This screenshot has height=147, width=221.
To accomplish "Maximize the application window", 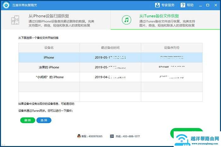I will coord(208,5).
